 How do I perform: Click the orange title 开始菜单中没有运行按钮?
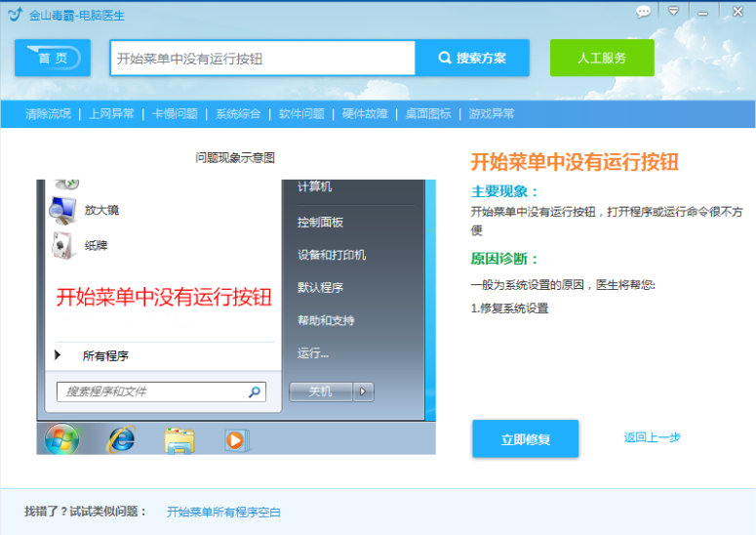575,162
